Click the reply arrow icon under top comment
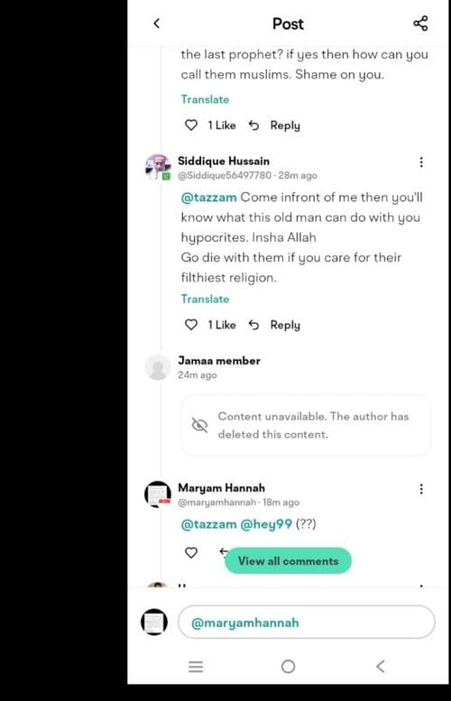Viewport: 451px width, 701px height. pyautogui.click(x=253, y=125)
